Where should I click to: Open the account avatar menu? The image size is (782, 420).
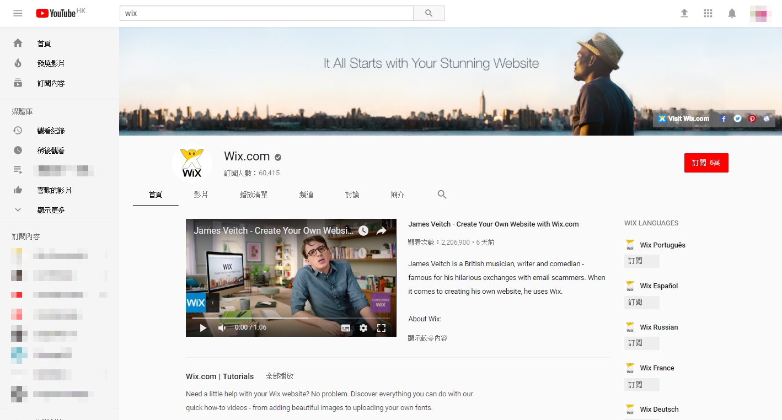click(760, 13)
